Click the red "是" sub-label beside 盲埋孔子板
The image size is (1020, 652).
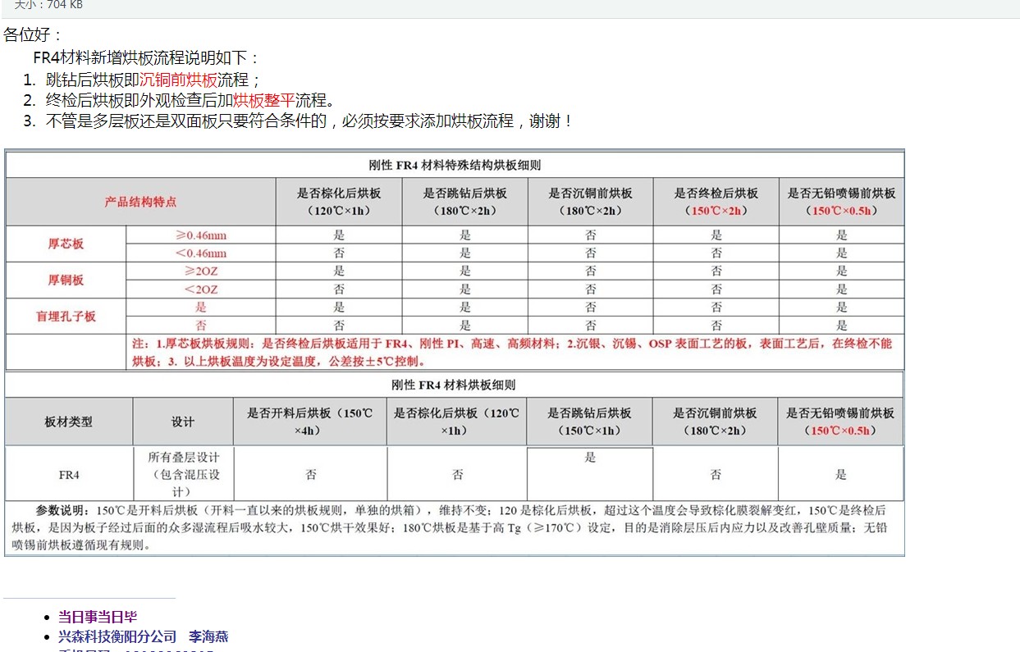[x=201, y=308]
